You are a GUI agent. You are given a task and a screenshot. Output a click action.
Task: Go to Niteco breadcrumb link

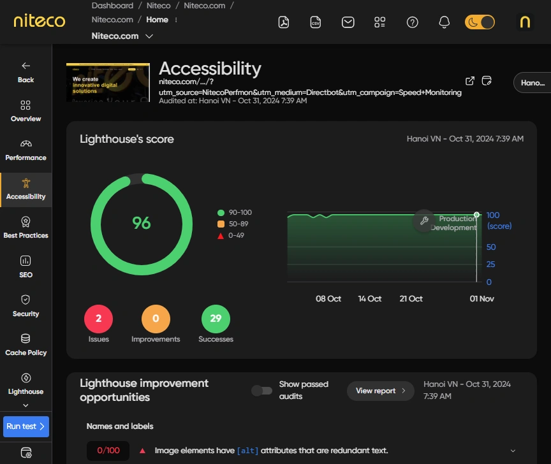tap(159, 6)
